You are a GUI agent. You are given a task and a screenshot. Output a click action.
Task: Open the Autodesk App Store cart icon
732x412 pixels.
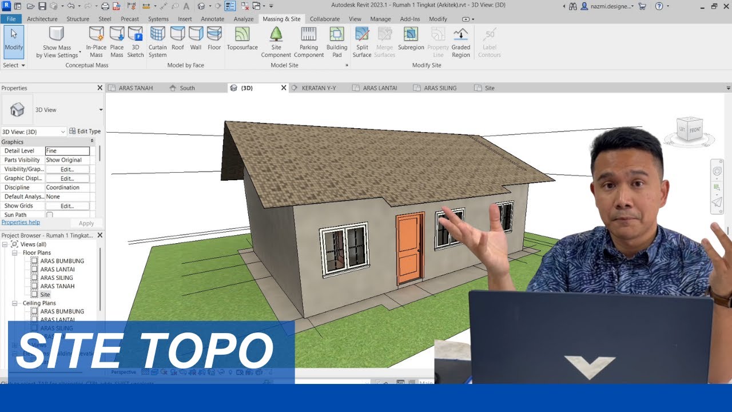click(x=642, y=6)
